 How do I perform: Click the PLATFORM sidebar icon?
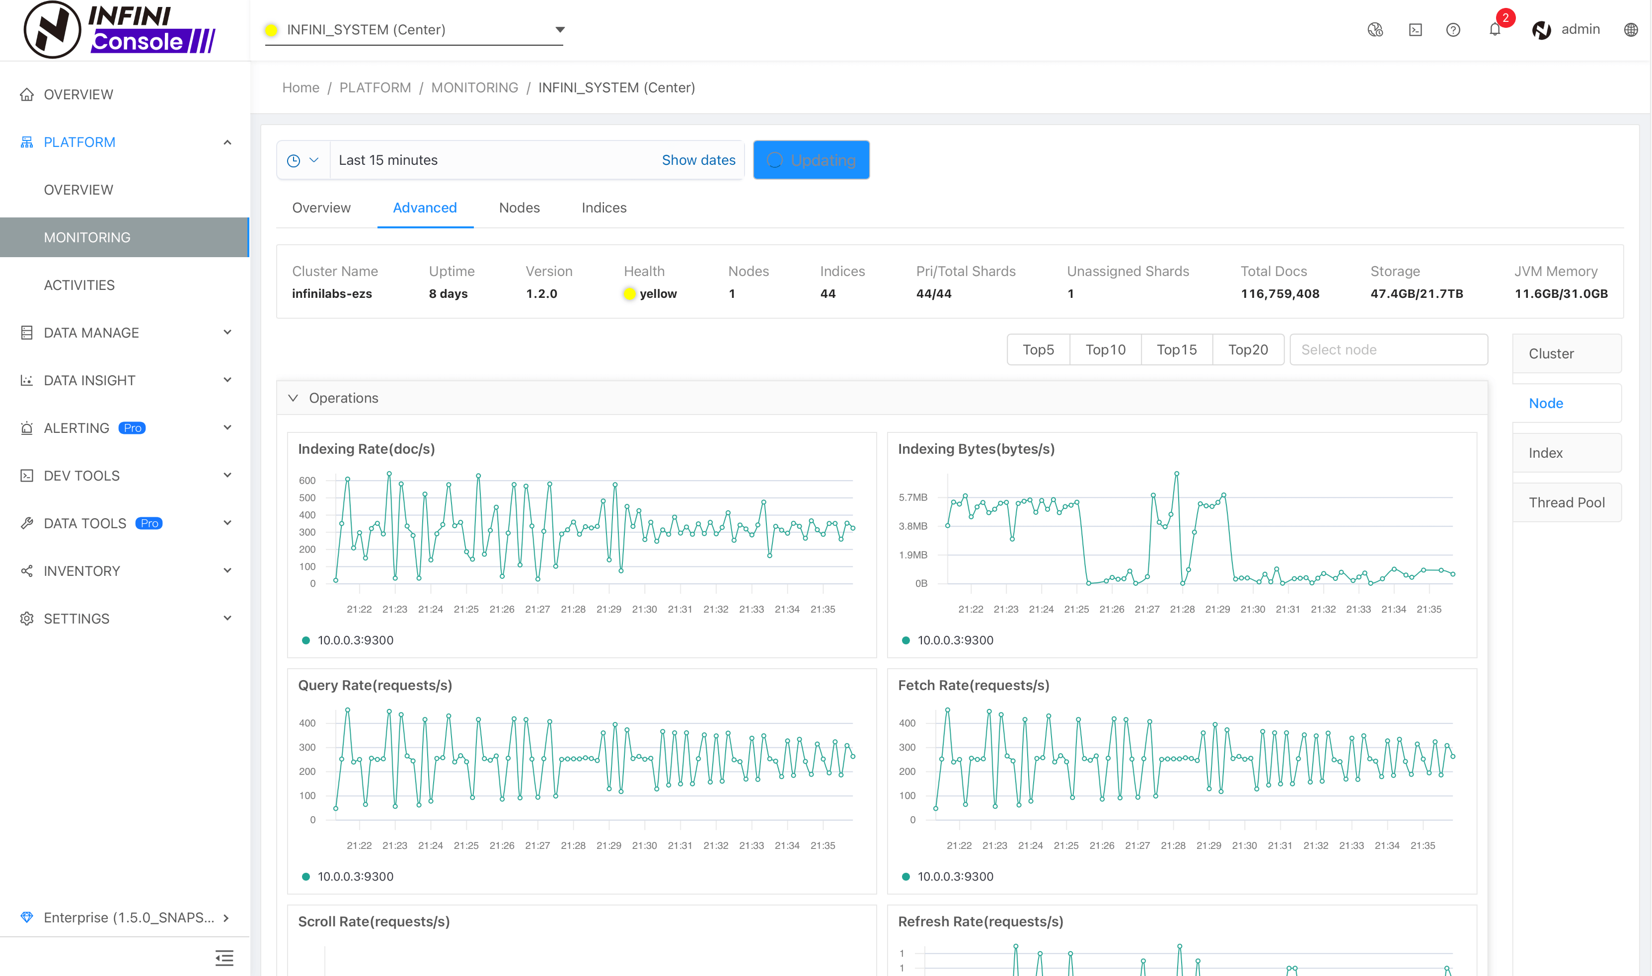pos(26,142)
